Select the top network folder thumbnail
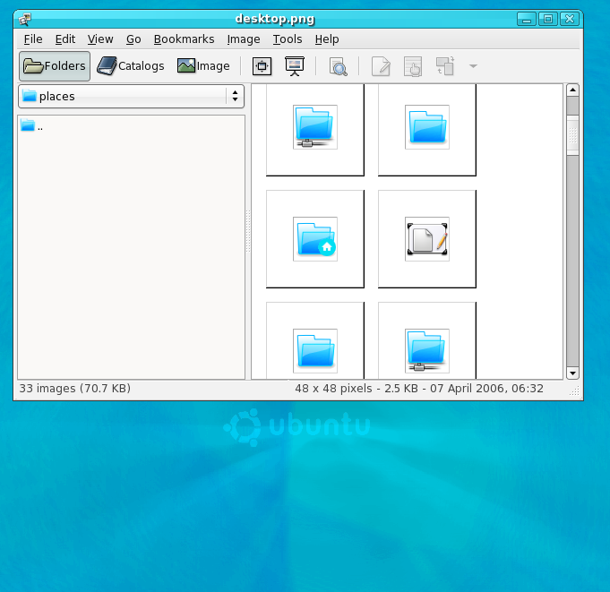 click(x=315, y=130)
